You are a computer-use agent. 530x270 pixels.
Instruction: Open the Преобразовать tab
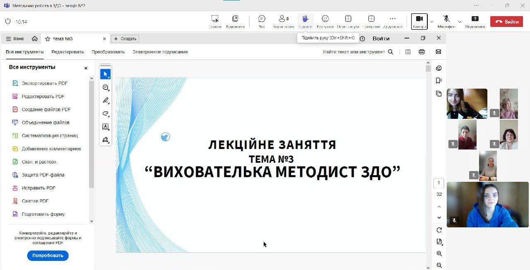(108, 52)
